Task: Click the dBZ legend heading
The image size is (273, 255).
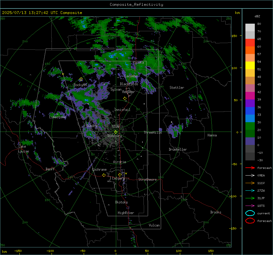Action: pyautogui.click(x=257, y=16)
